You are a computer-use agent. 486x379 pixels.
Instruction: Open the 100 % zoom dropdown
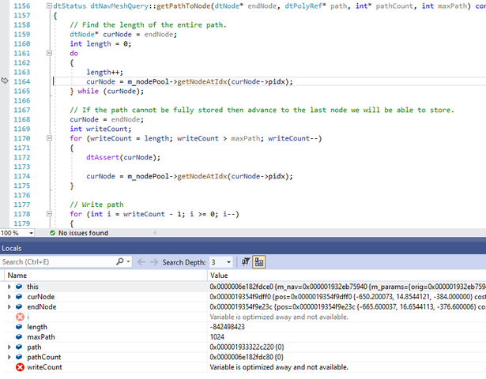pyautogui.click(x=31, y=233)
